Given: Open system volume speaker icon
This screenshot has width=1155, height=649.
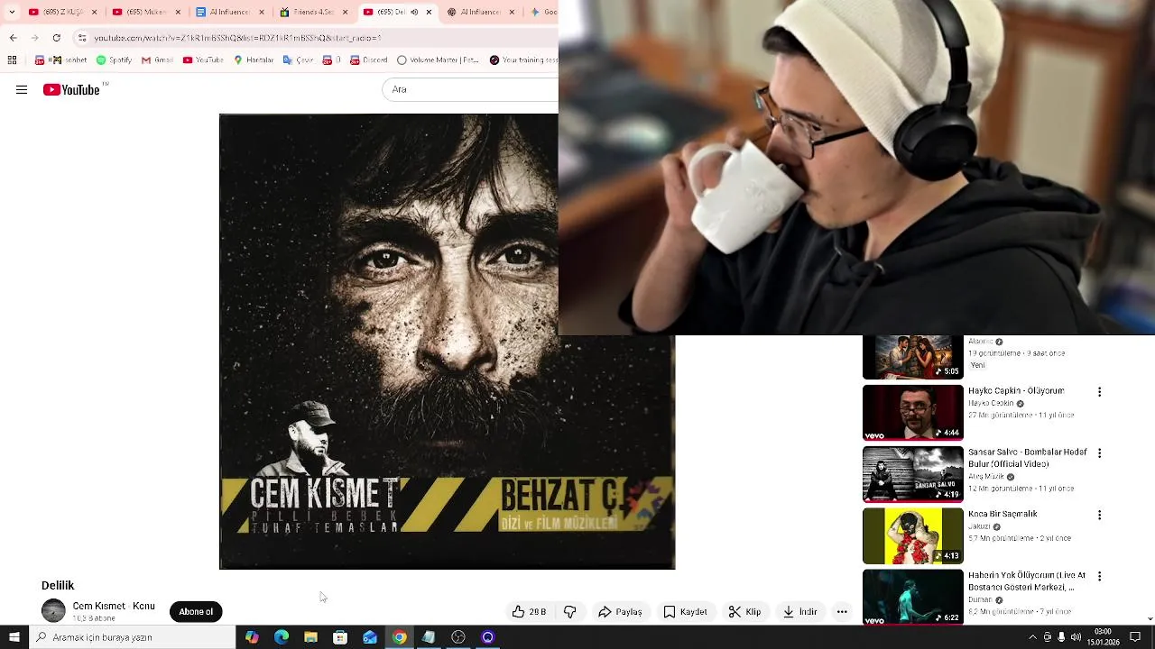Looking at the screenshot, I should tap(1076, 637).
